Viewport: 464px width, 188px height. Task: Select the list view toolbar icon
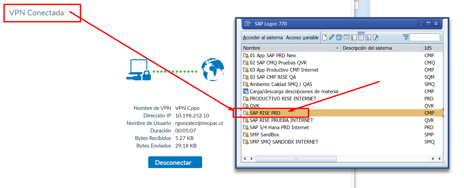(354, 37)
